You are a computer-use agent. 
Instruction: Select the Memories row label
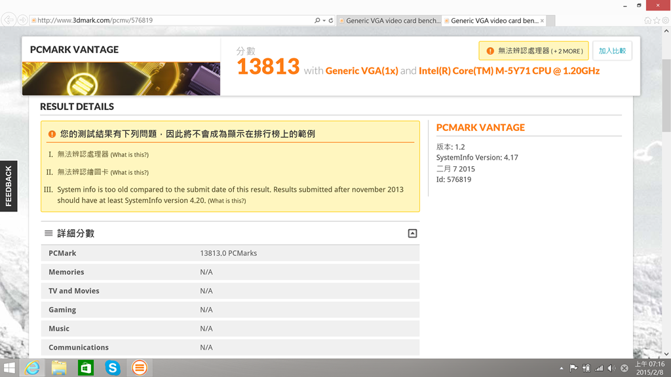click(x=66, y=272)
